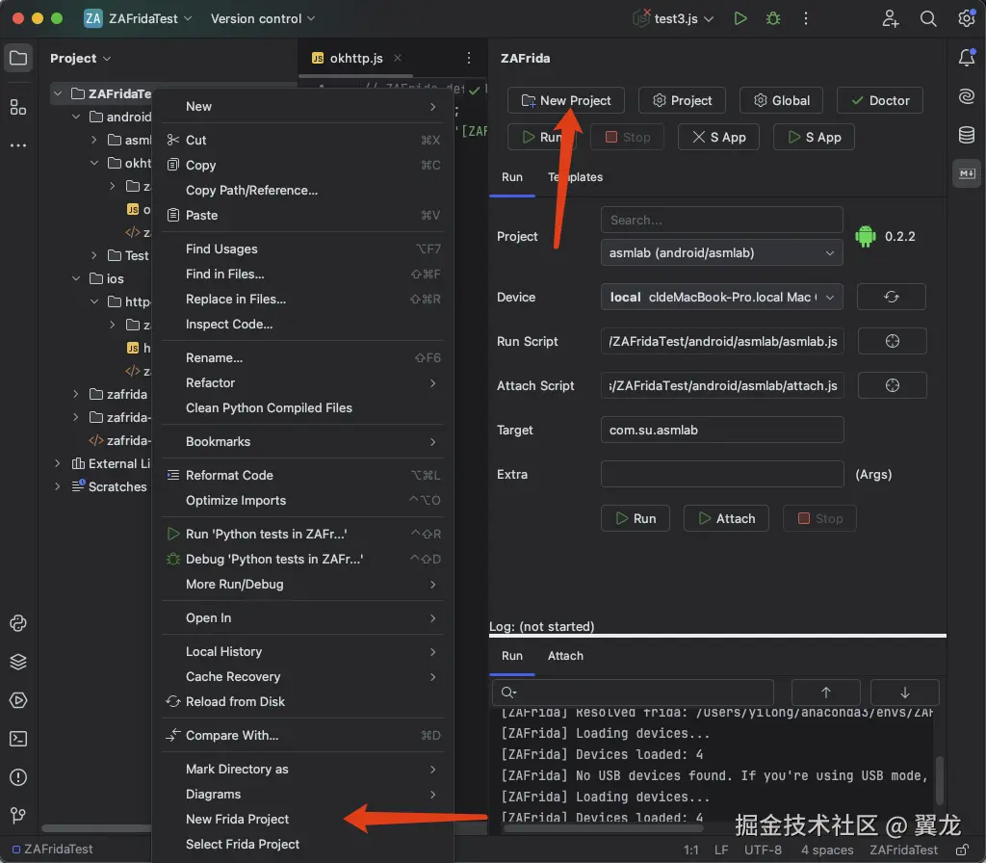
Task: Open AI Assistant spiral icon
Action: click(x=967, y=96)
